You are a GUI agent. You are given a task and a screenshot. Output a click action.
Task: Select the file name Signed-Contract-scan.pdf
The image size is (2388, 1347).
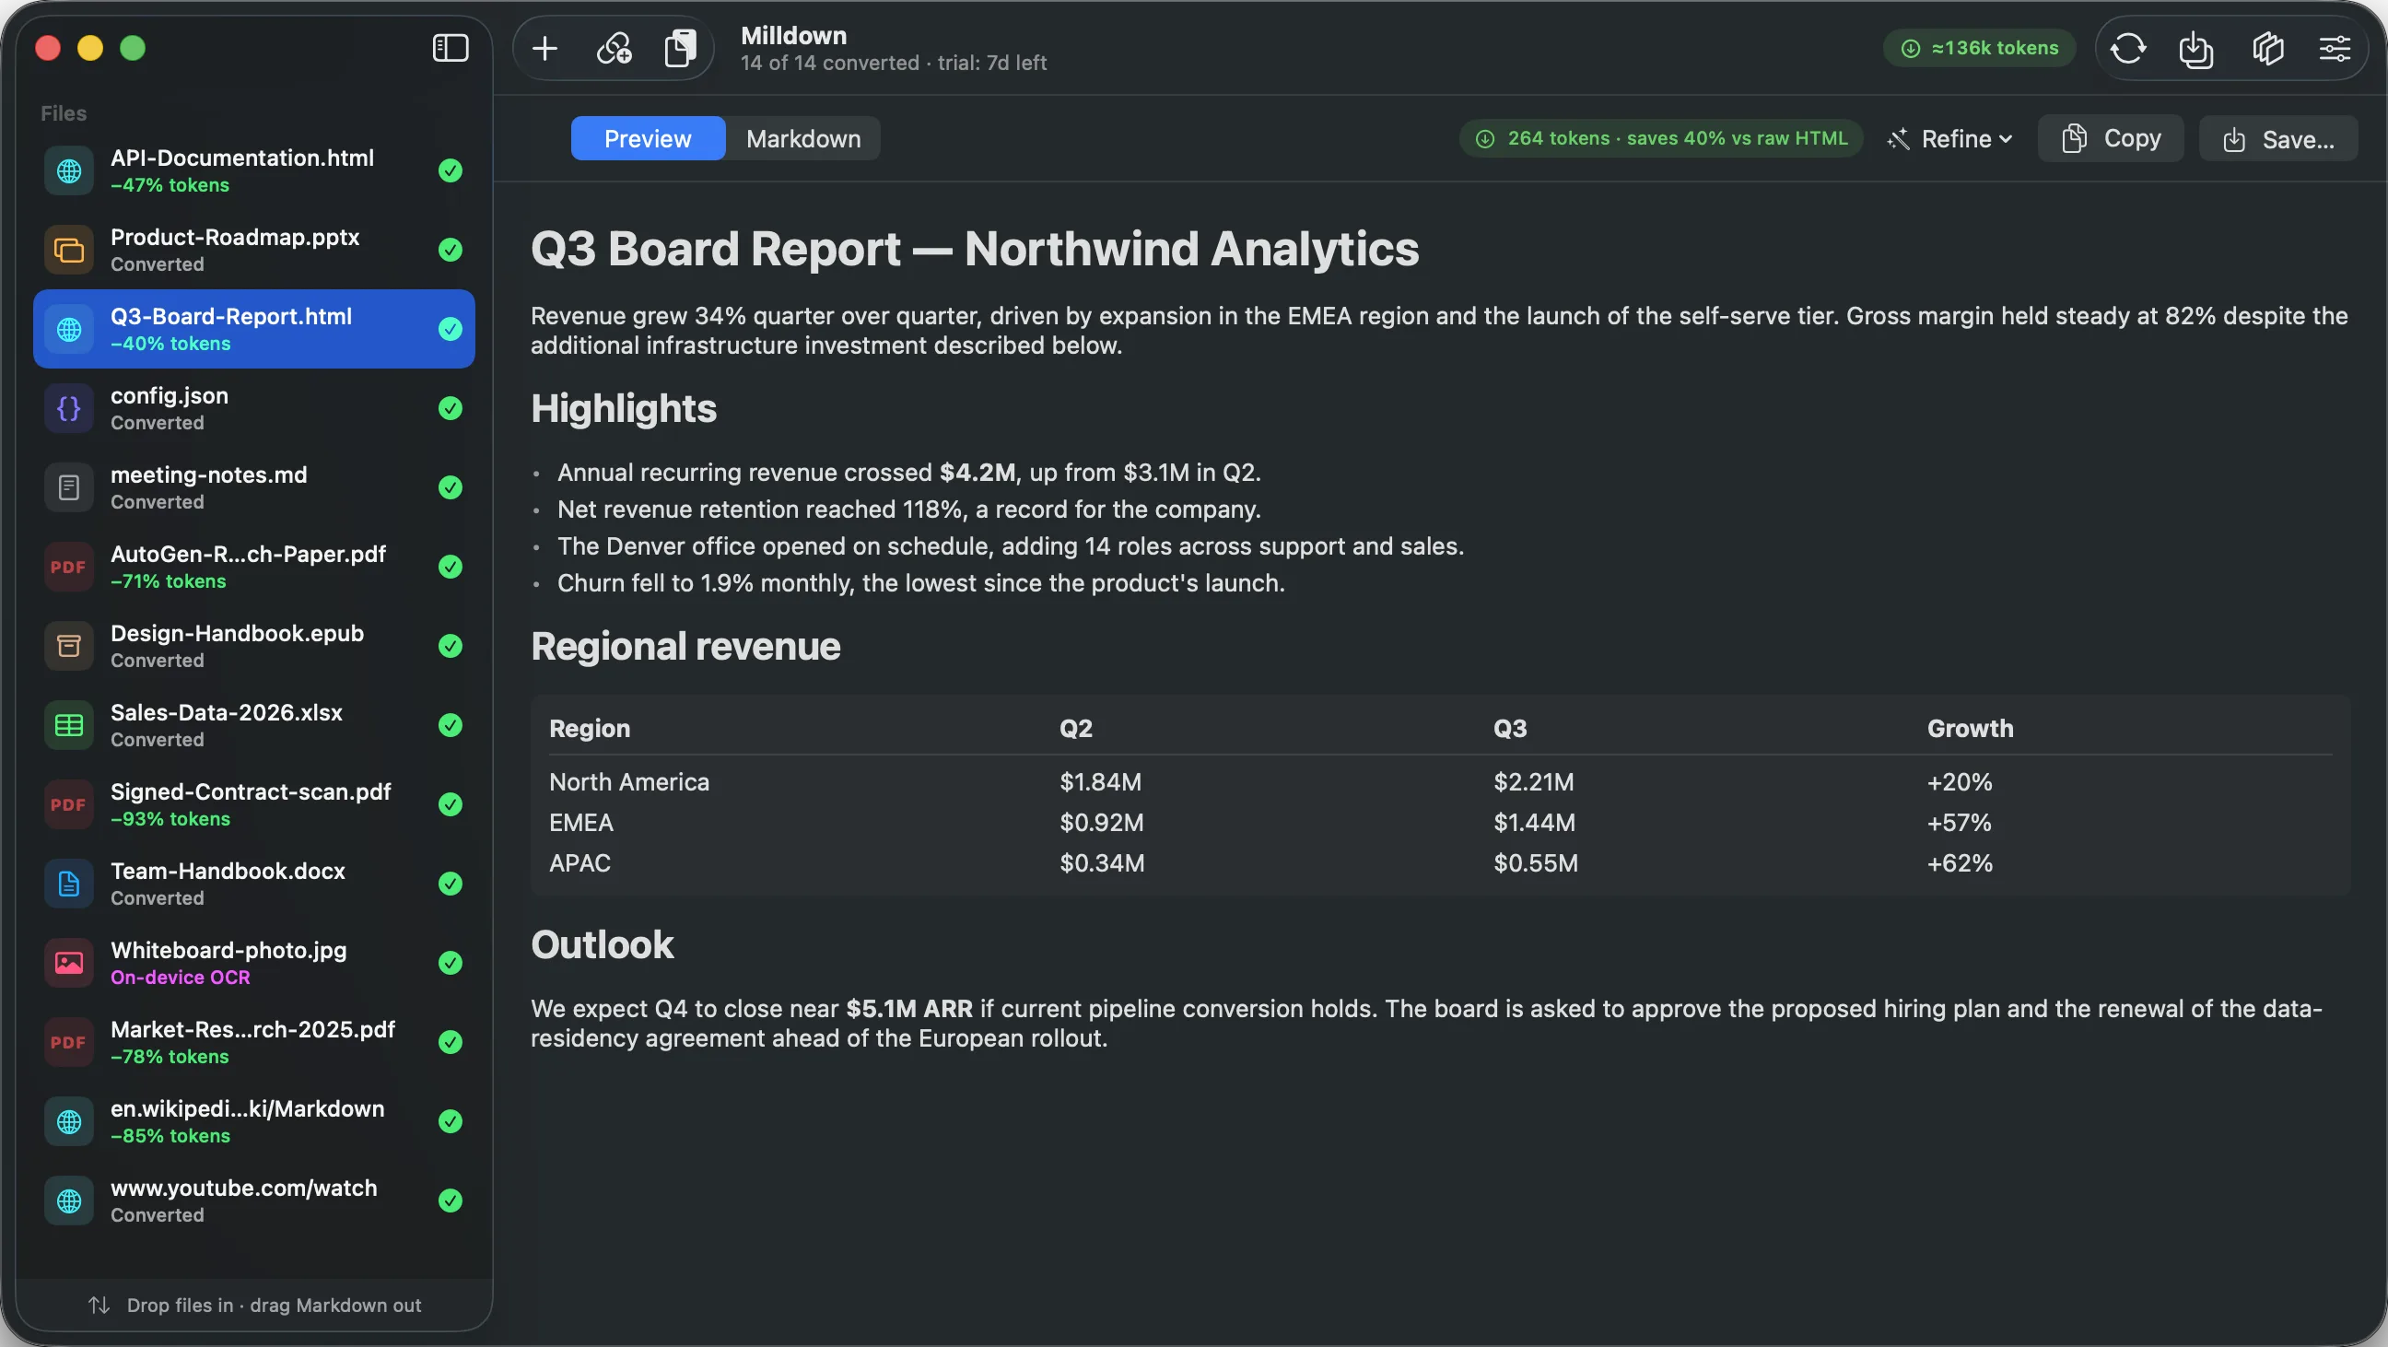click(251, 791)
